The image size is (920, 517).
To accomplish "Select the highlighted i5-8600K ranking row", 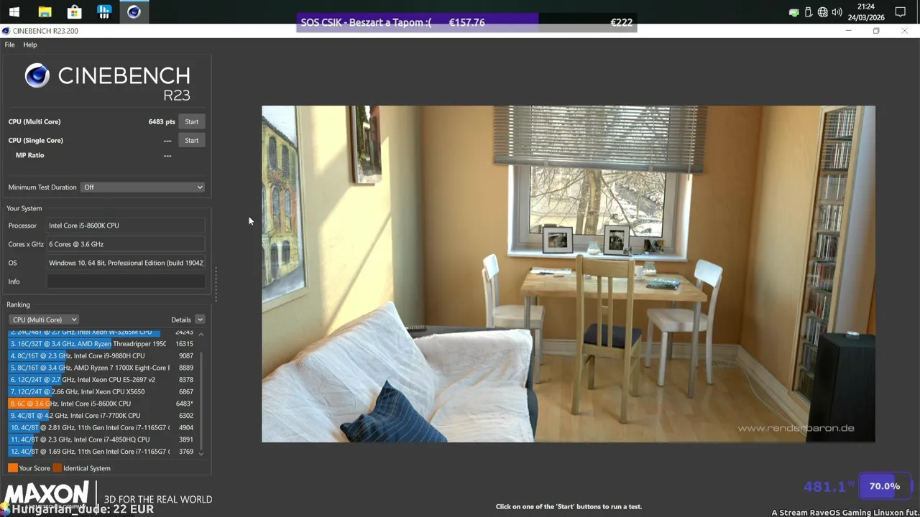I will [x=101, y=404].
